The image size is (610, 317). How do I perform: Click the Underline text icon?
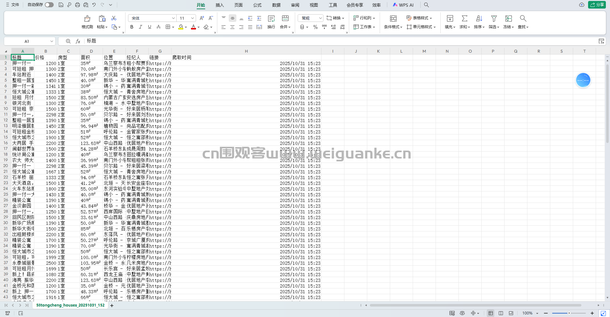pos(149,27)
